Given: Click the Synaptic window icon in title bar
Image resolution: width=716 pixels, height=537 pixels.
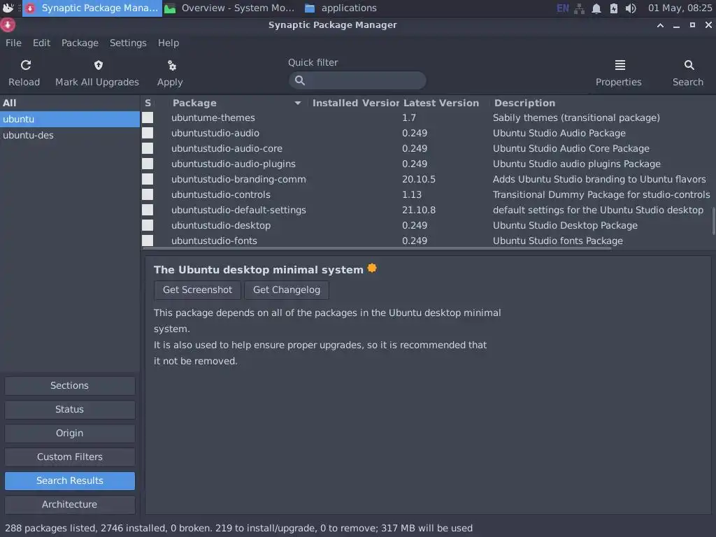Looking at the screenshot, I should point(8,24).
